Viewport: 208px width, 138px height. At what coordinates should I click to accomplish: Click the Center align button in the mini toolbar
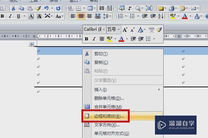[102, 39]
